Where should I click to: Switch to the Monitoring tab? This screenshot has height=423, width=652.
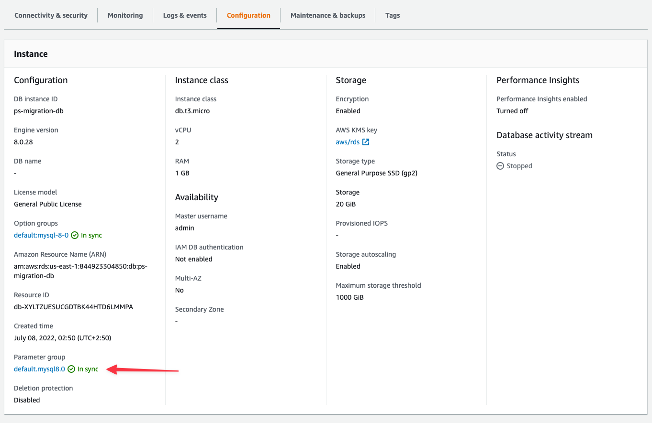click(125, 15)
